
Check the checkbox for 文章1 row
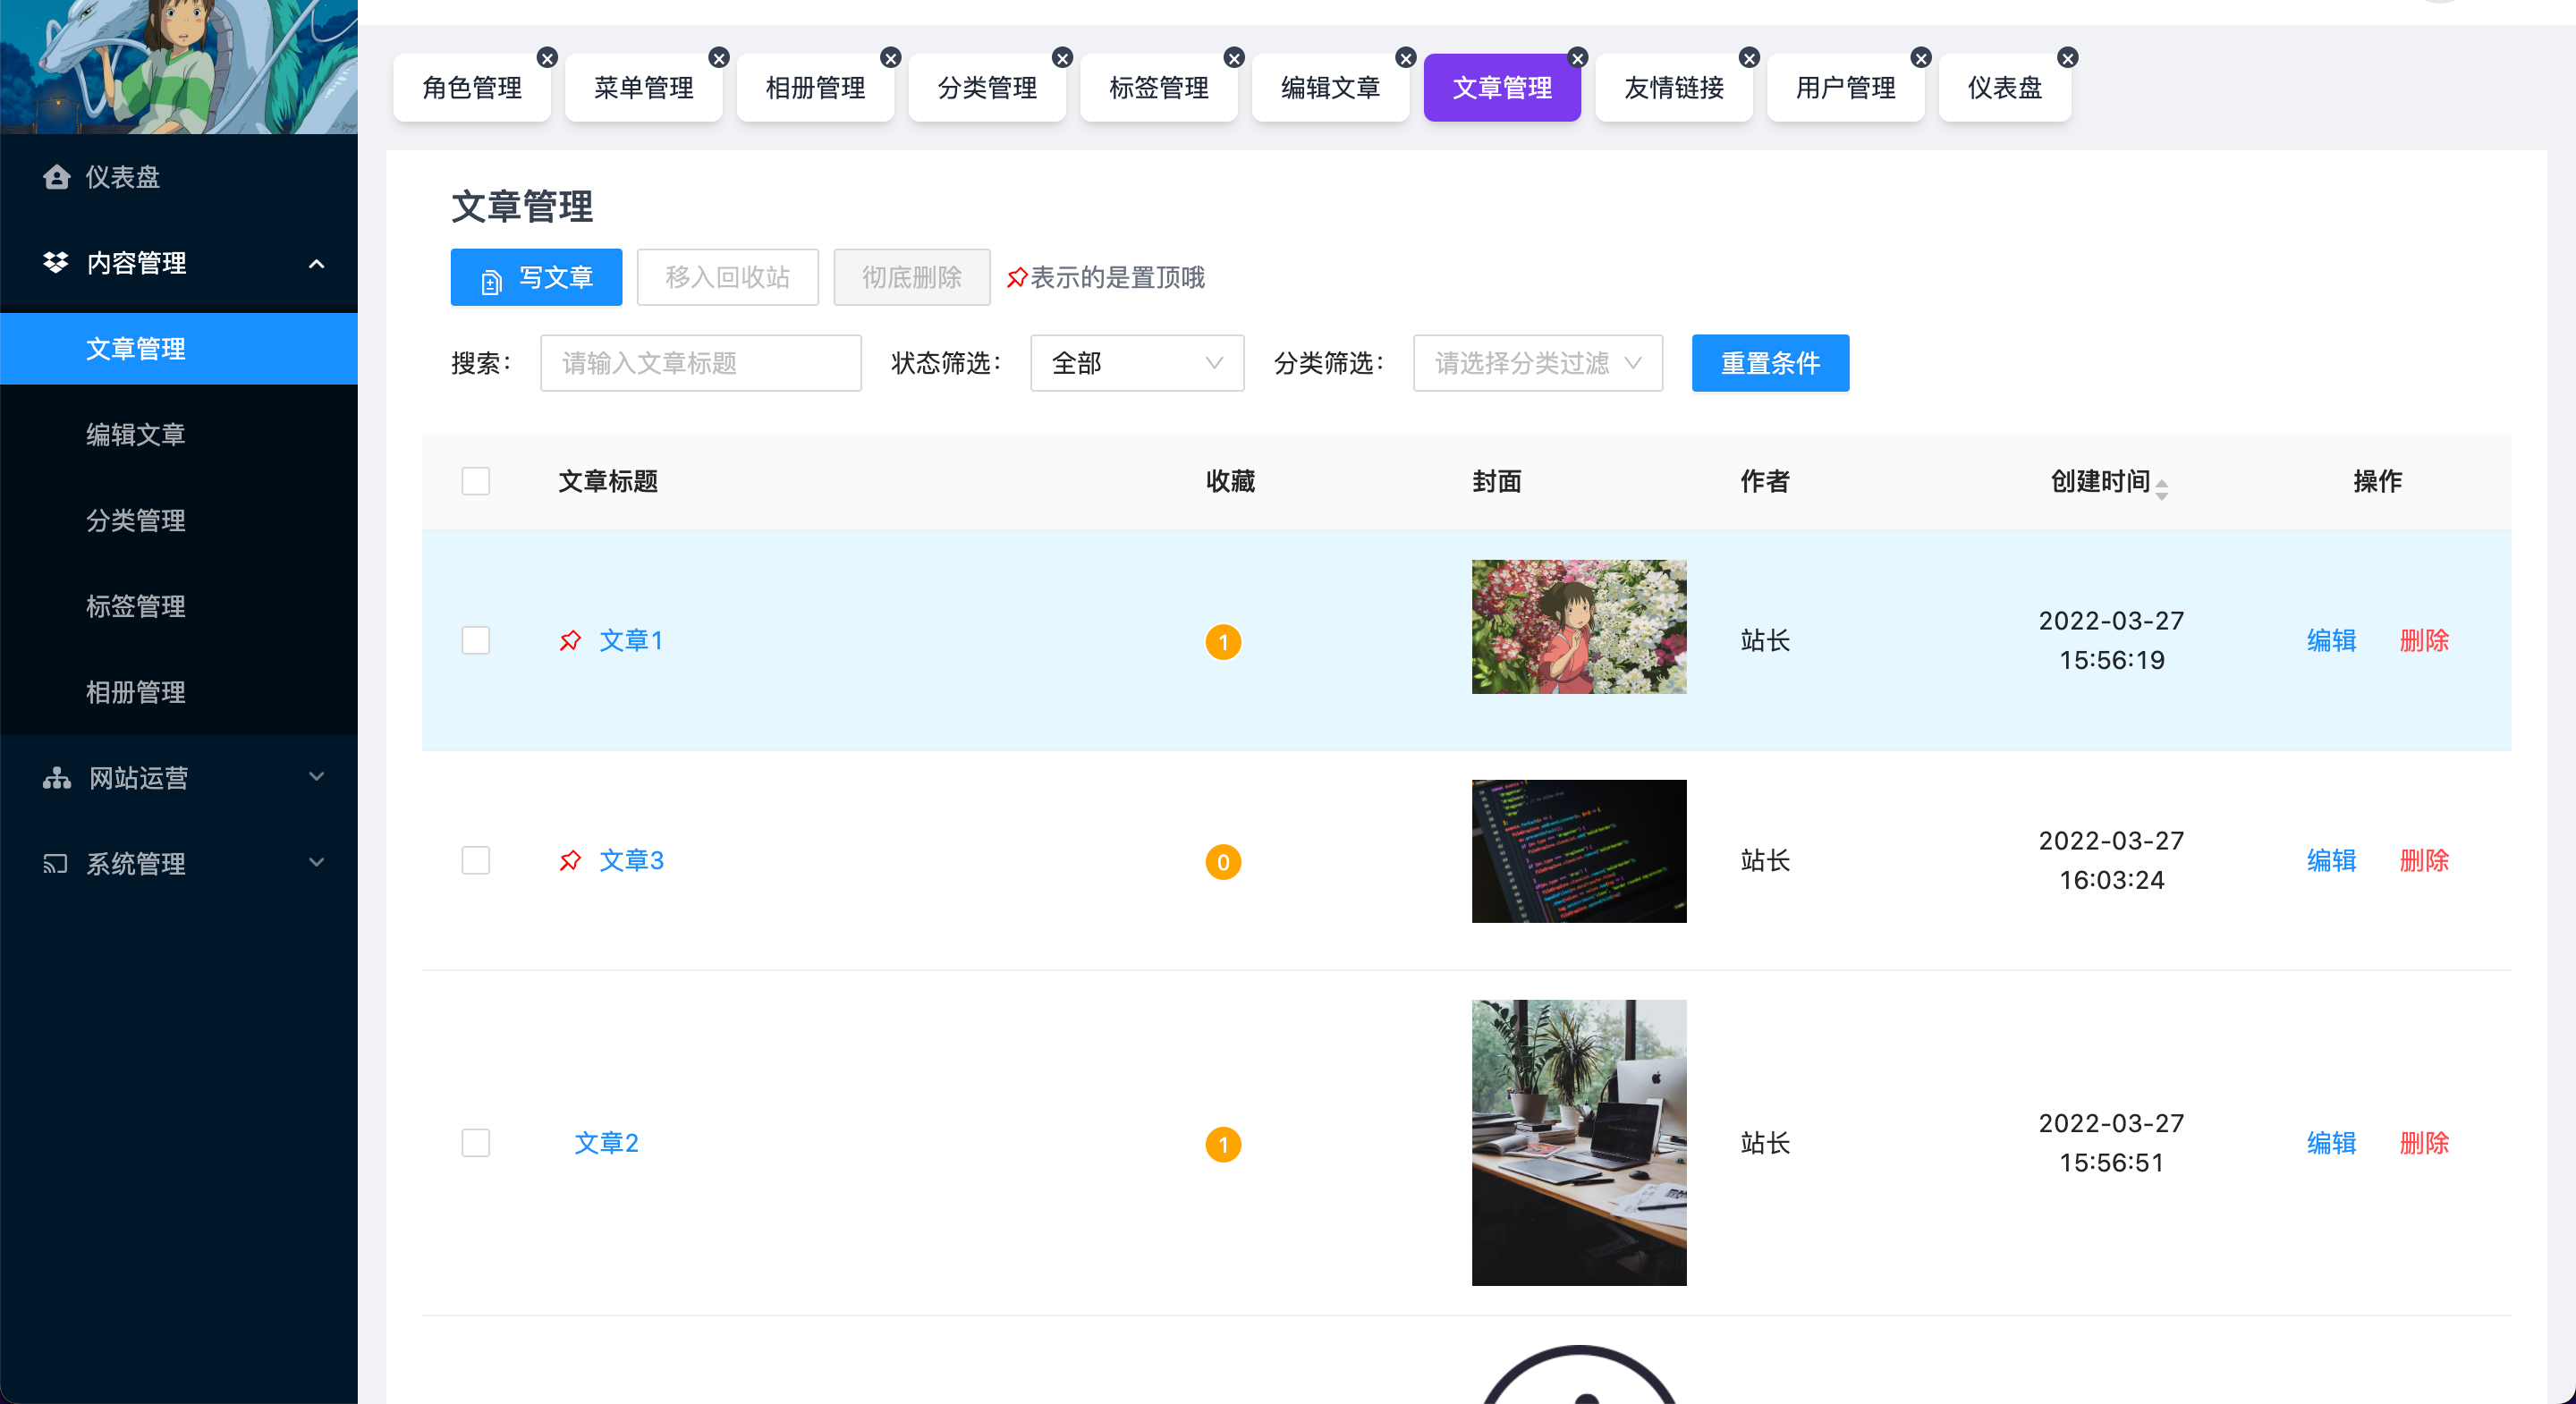pos(476,641)
